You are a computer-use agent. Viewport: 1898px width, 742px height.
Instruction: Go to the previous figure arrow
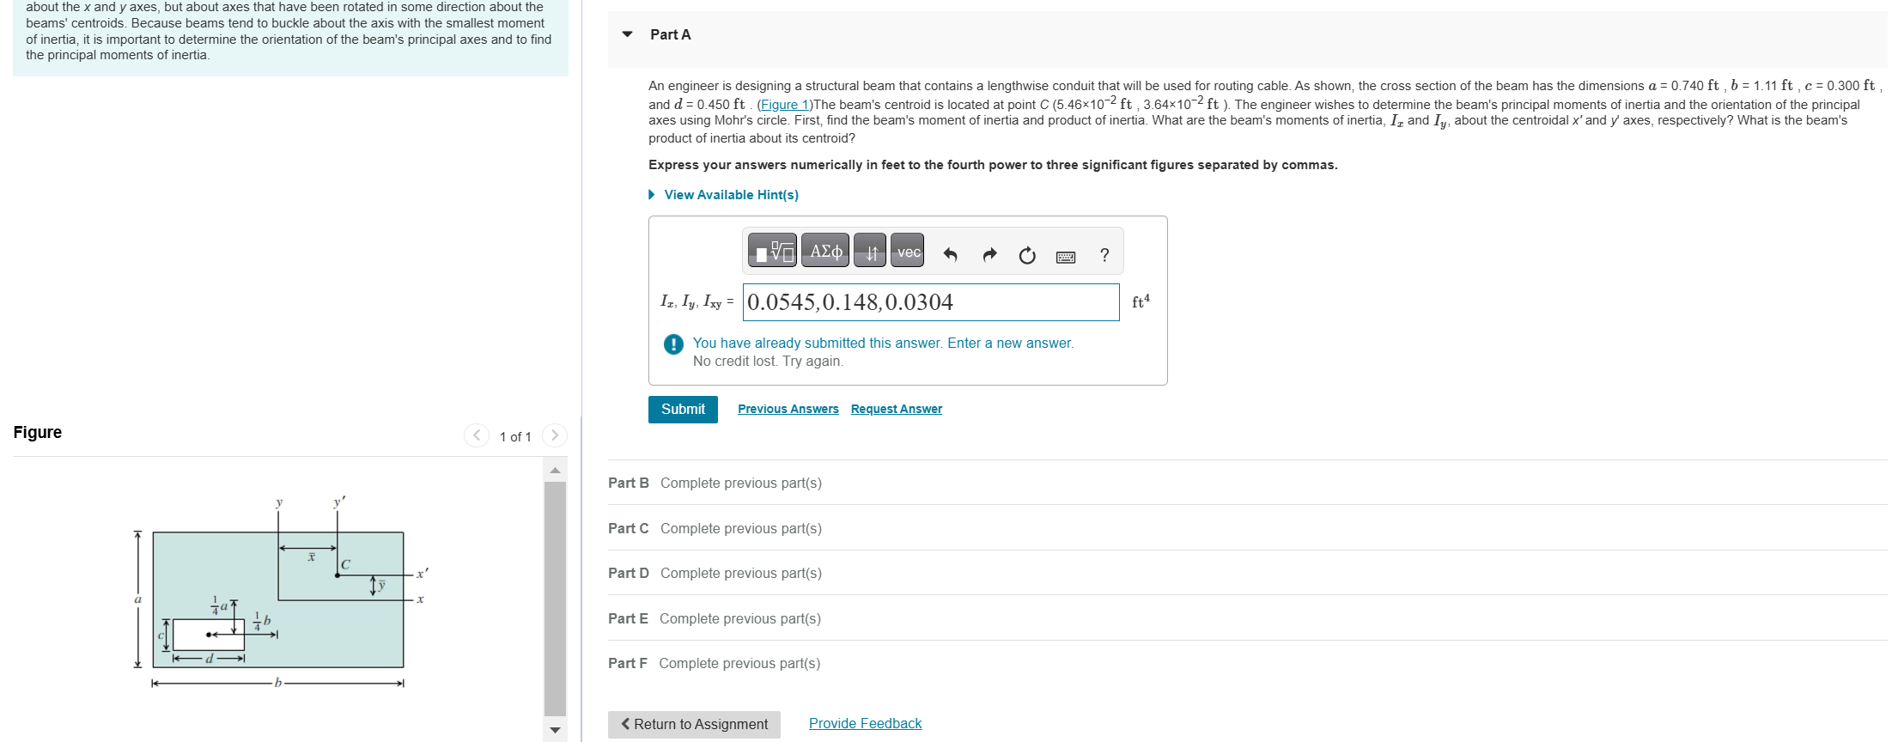[477, 435]
